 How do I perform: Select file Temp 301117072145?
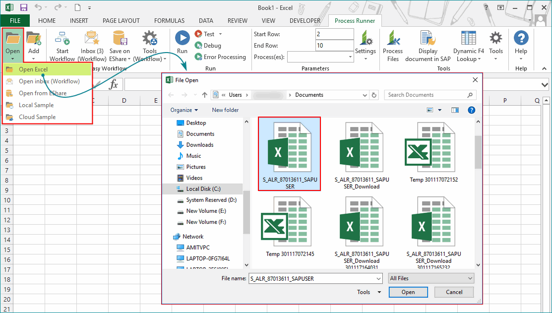[290, 228]
